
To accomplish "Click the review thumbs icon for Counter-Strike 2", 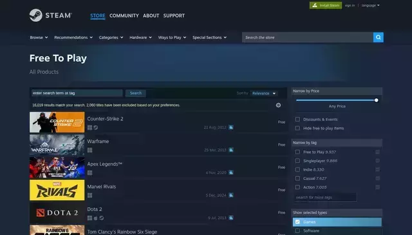I will (231, 127).
